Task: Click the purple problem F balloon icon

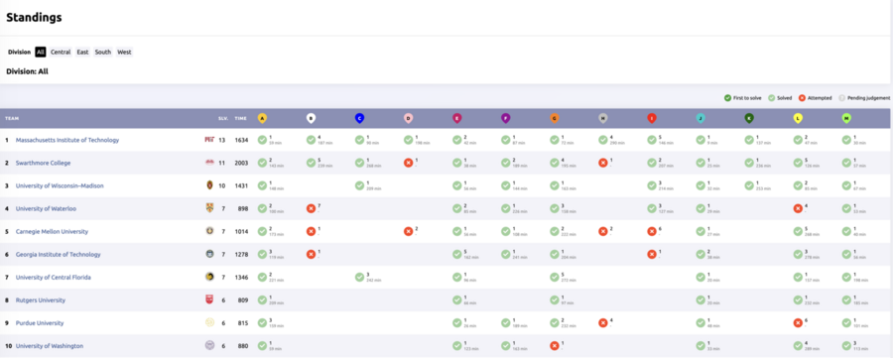Action: pyautogui.click(x=506, y=118)
